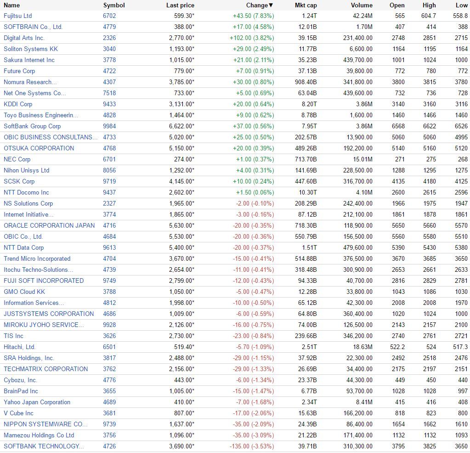Click symbol 6702 for Fujitsu
This screenshot has width=470, height=453.
point(109,16)
